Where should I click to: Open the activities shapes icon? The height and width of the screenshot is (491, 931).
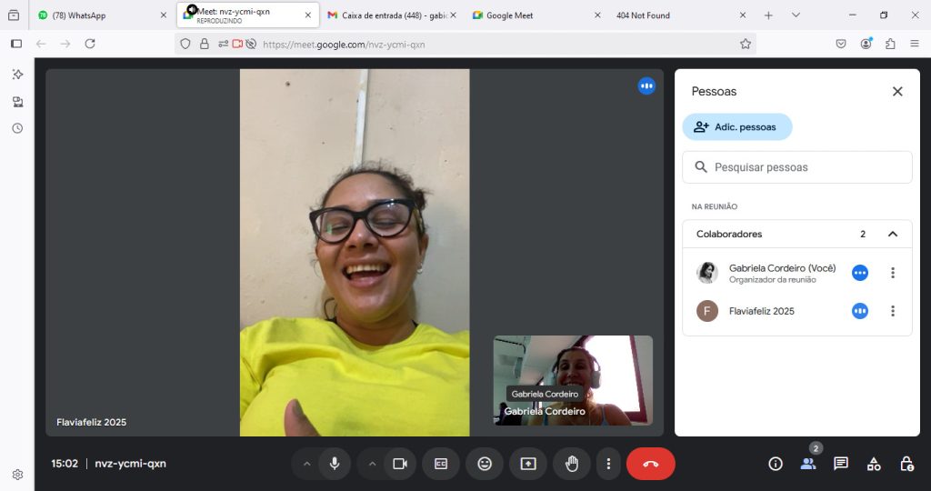tap(874, 464)
